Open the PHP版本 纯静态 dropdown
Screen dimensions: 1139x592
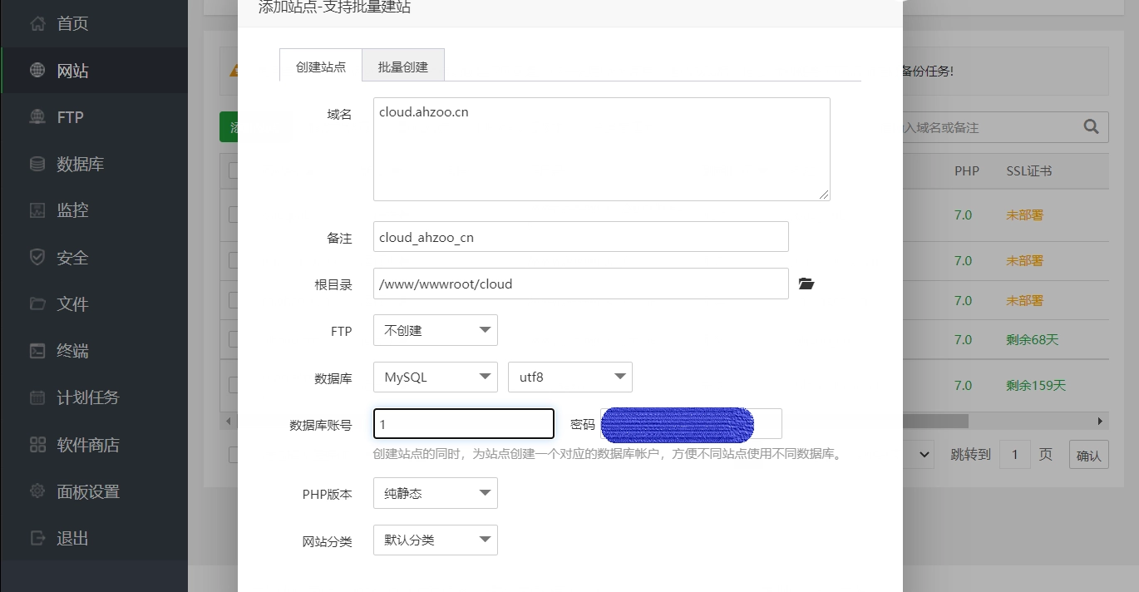click(435, 493)
